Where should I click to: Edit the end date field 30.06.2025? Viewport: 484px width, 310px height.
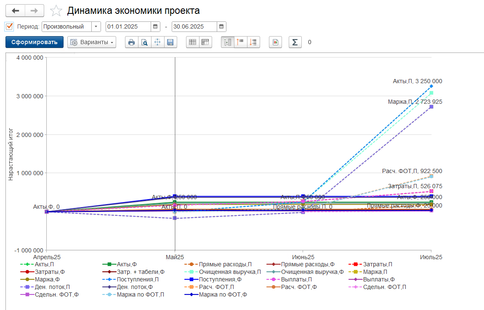click(194, 26)
